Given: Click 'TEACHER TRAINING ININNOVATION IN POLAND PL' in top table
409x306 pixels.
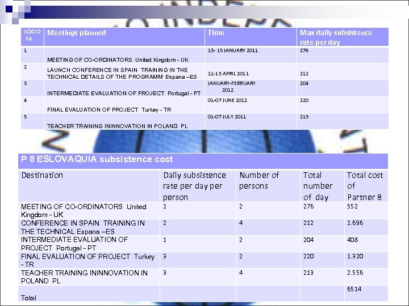Looking at the screenshot, I should click(117, 126).
